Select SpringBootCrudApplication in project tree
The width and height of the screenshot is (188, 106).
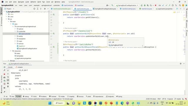coord(28,48)
